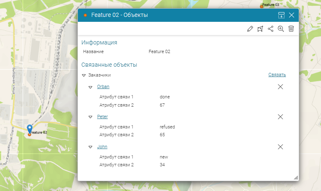The height and width of the screenshot is (191, 321).
Task: Select the Feature 03 point on map
Action: 261,6
